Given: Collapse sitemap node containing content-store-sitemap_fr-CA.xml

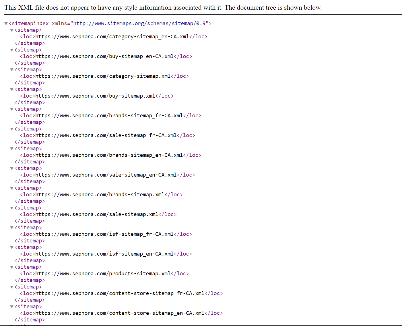Looking at the screenshot, I should 12,287.
